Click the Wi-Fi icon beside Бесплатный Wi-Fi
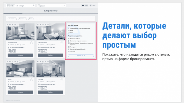The width and height of the screenshot is (184, 103). pos(69,39)
